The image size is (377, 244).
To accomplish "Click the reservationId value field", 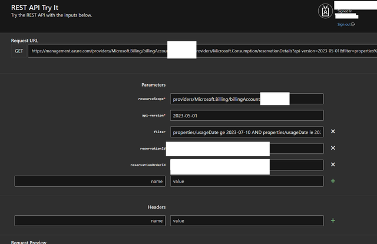I will click(247, 149).
